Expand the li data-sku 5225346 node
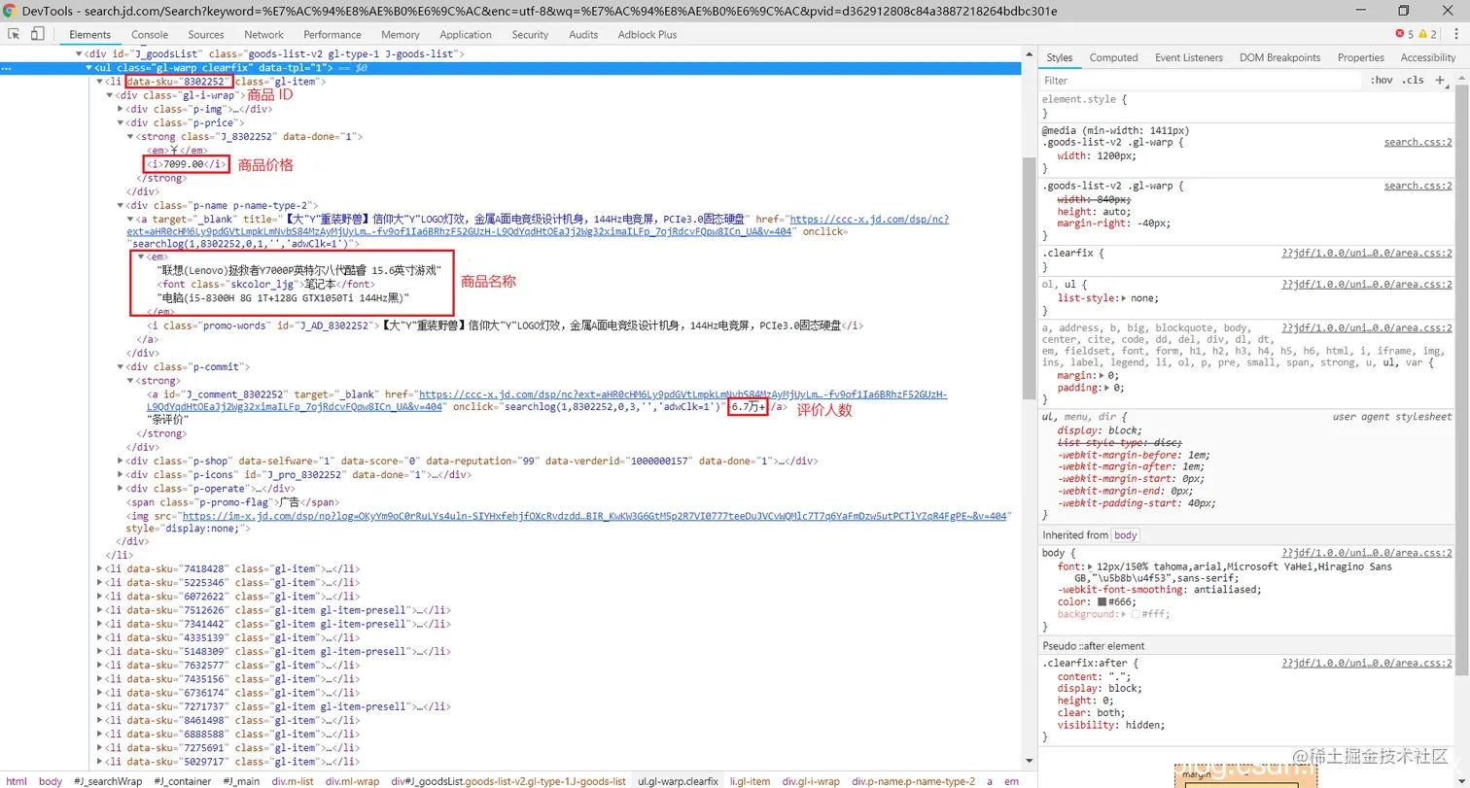The width and height of the screenshot is (1470, 788). [x=101, y=582]
